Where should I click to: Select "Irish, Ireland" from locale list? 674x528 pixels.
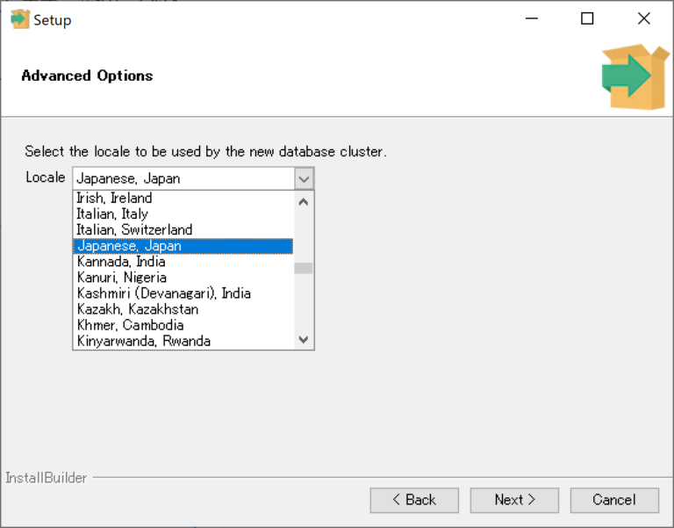point(114,199)
